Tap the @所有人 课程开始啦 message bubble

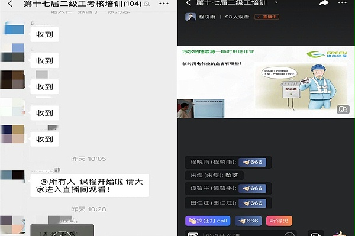point(90,186)
